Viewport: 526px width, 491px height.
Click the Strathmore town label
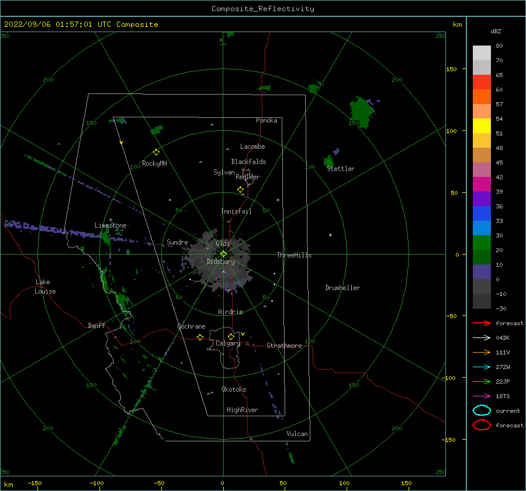[x=284, y=346]
